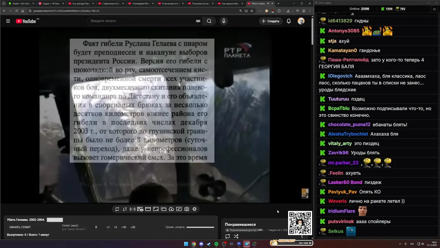Click the on-screen keyboard icon in search box
Viewport: 440px width, 248px height.
198,21
